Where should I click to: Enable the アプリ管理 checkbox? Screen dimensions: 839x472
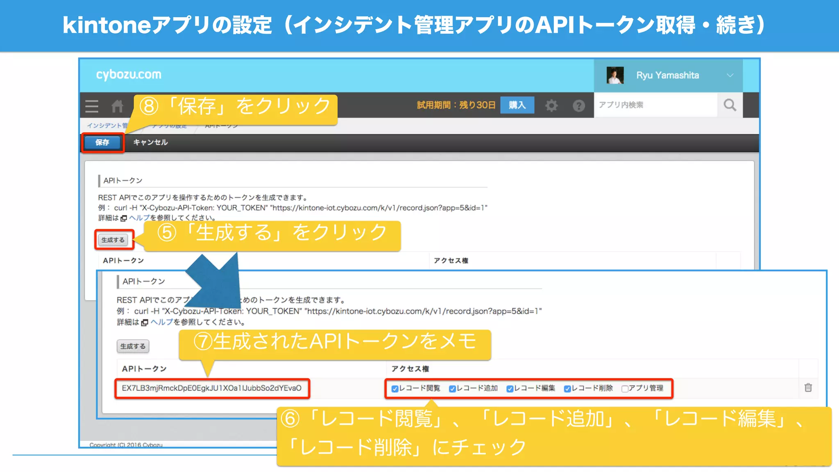(x=625, y=388)
